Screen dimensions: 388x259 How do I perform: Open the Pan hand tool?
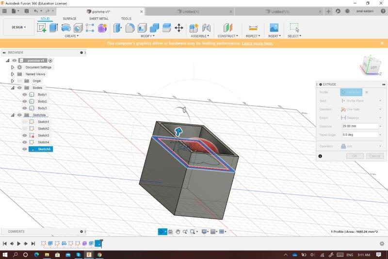(x=178, y=232)
